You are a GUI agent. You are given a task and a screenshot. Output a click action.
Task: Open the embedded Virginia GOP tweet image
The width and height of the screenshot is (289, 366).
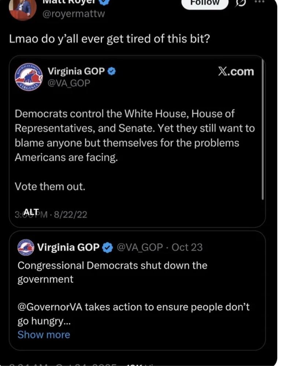136,147
